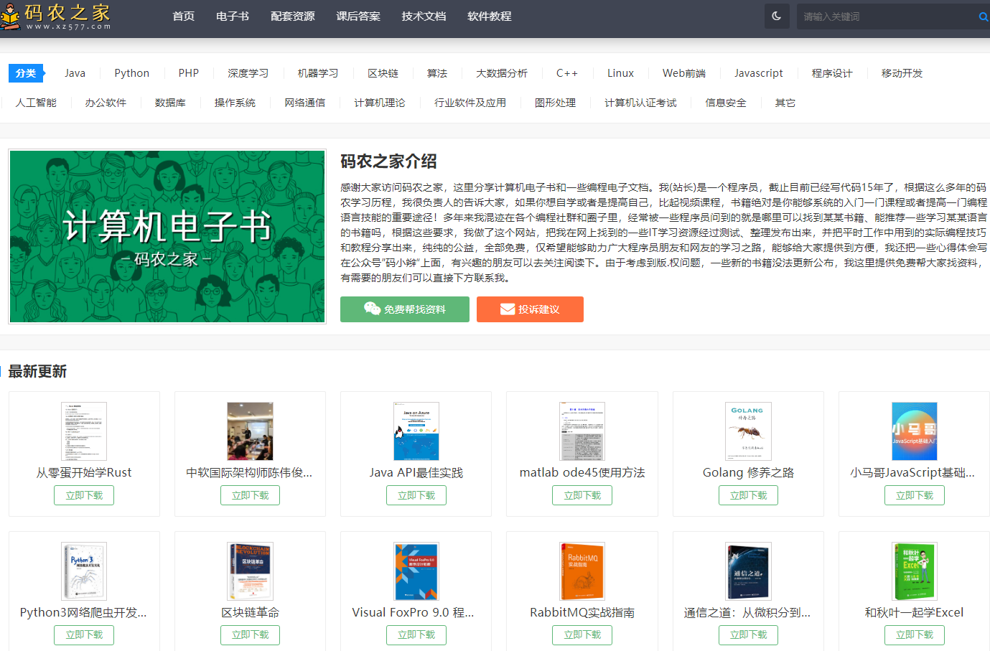Image resolution: width=990 pixels, height=651 pixels.
Task: Click the 码农之家 site logo
Action: pyautogui.click(x=56, y=17)
